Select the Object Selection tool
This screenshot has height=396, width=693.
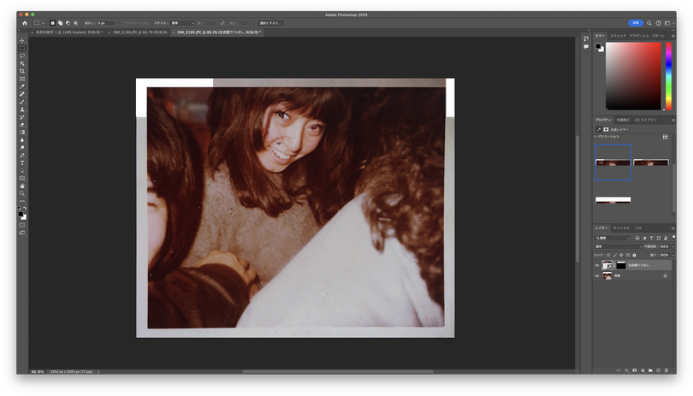pyautogui.click(x=22, y=63)
